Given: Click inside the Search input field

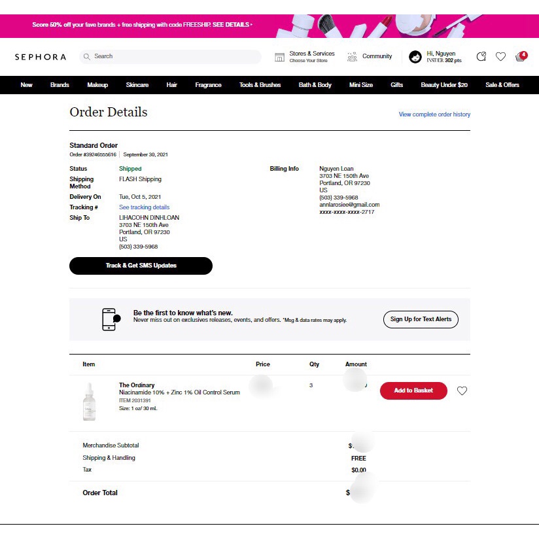Looking at the screenshot, I should [x=173, y=57].
